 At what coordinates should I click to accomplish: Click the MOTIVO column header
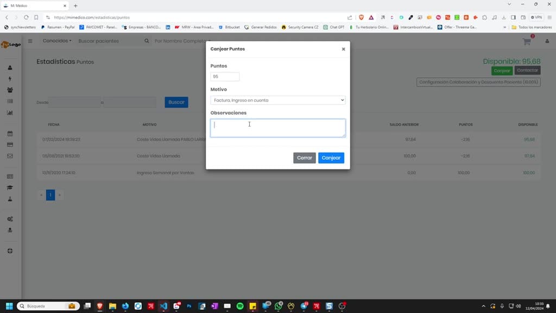(149, 124)
